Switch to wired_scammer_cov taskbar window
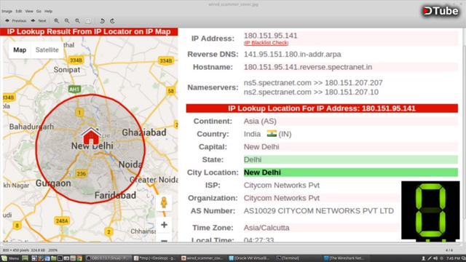Image resolution: width=466 pixels, height=262 pixels. pos(202,258)
